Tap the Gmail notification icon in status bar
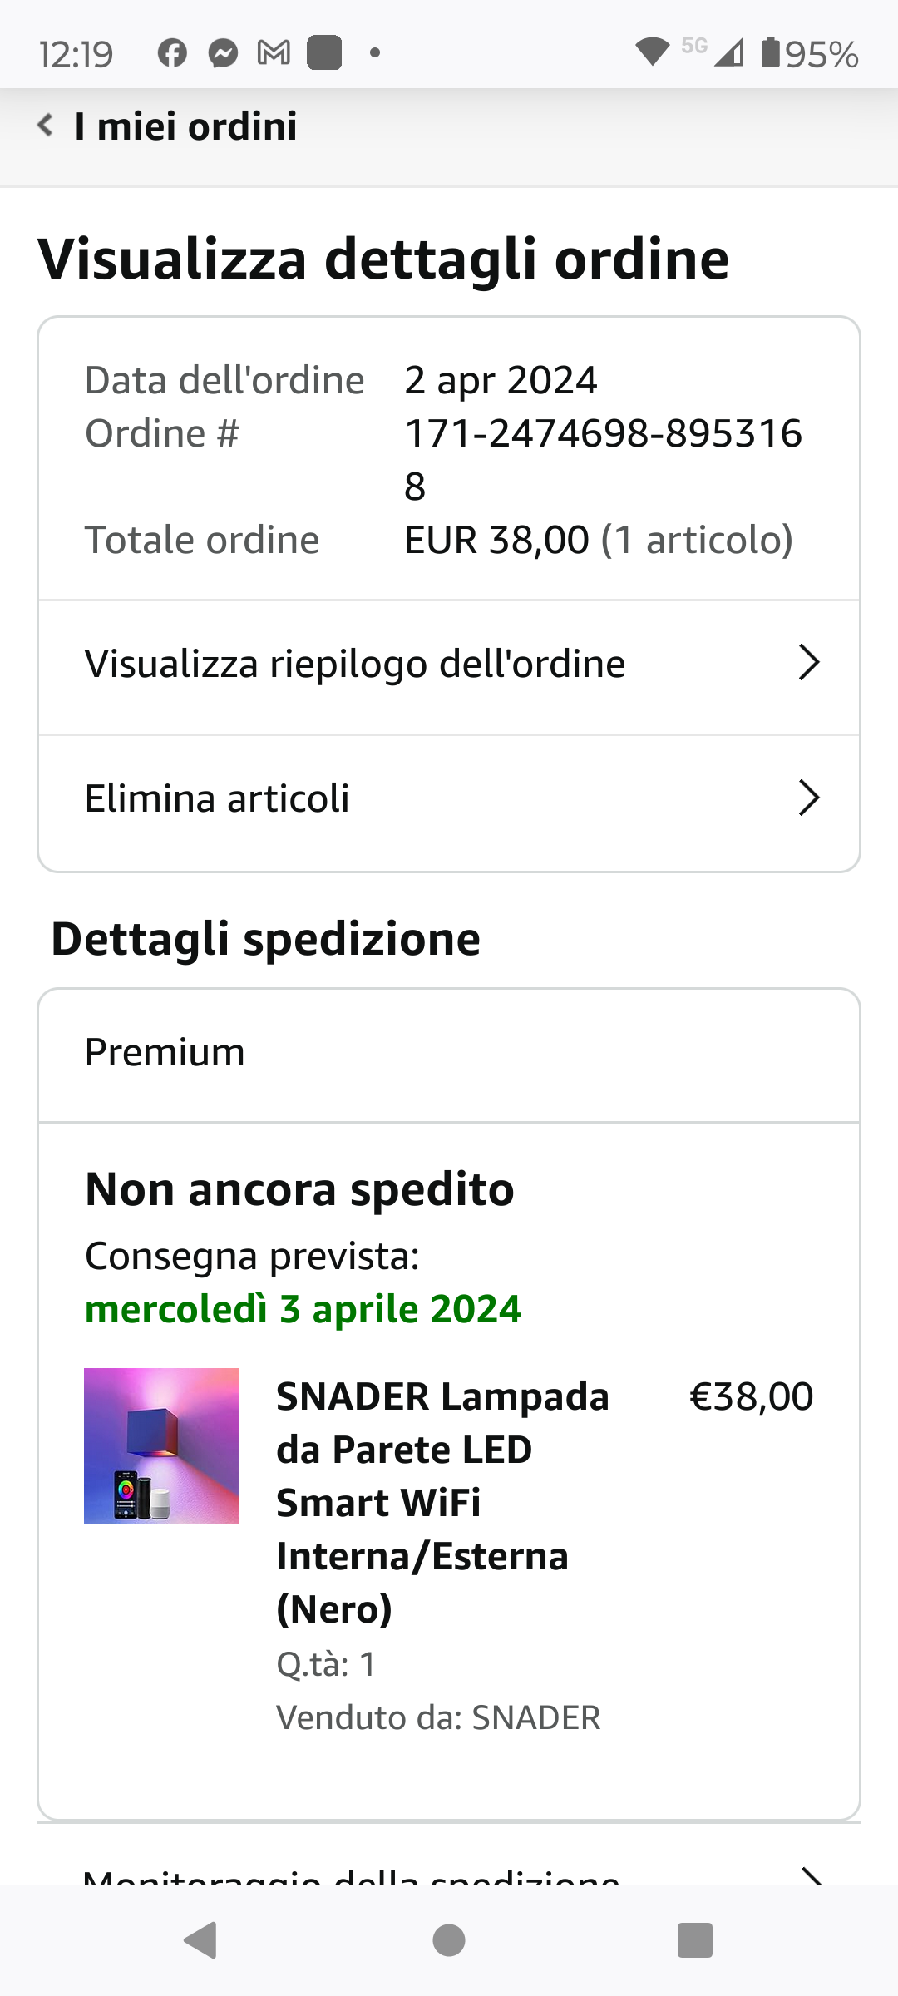Image resolution: width=898 pixels, height=1996 pixels. coord(274,53)
